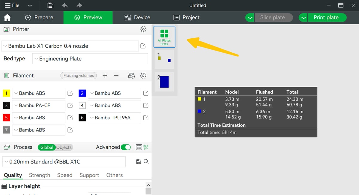Expand the Slice plate options arrow
Image resolution: width=359 pixels, height=195 pixels.
point(250,18)
